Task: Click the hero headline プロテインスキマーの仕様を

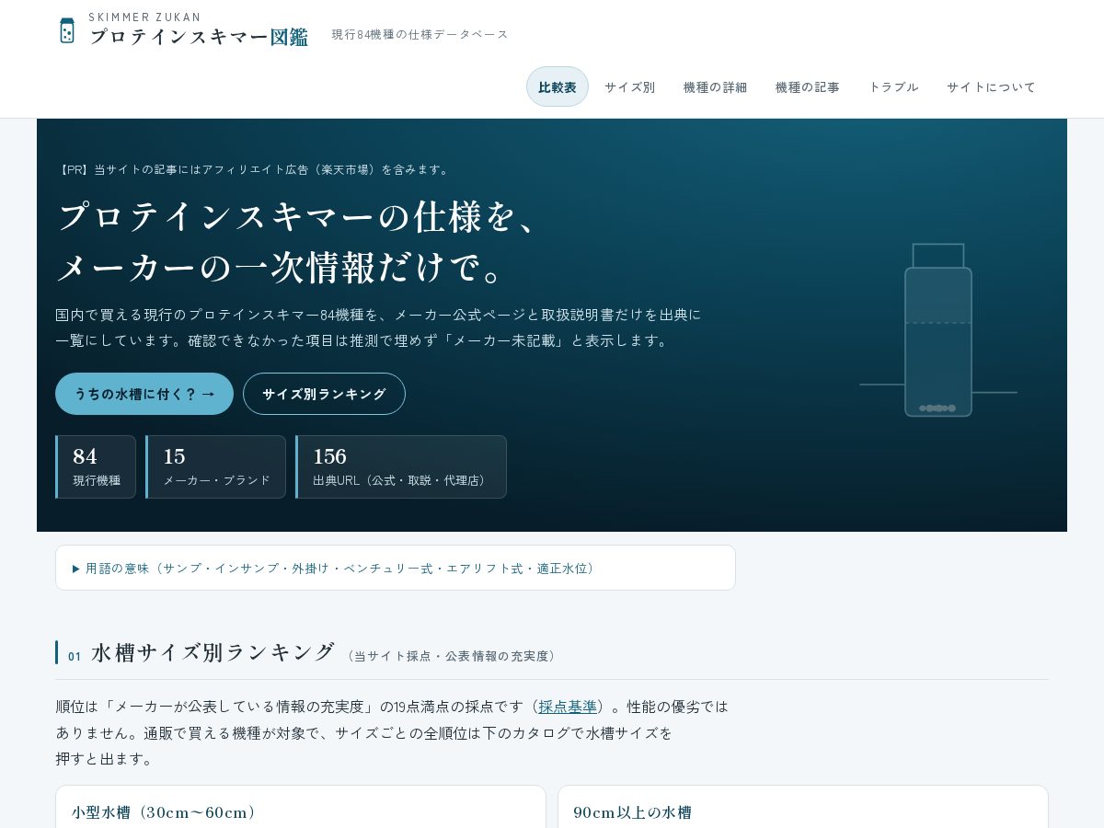Action: click(298, 217)
